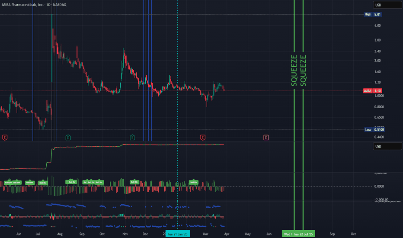
Task: Click the 3.00 level on the price axis
Action: (377, 40)
